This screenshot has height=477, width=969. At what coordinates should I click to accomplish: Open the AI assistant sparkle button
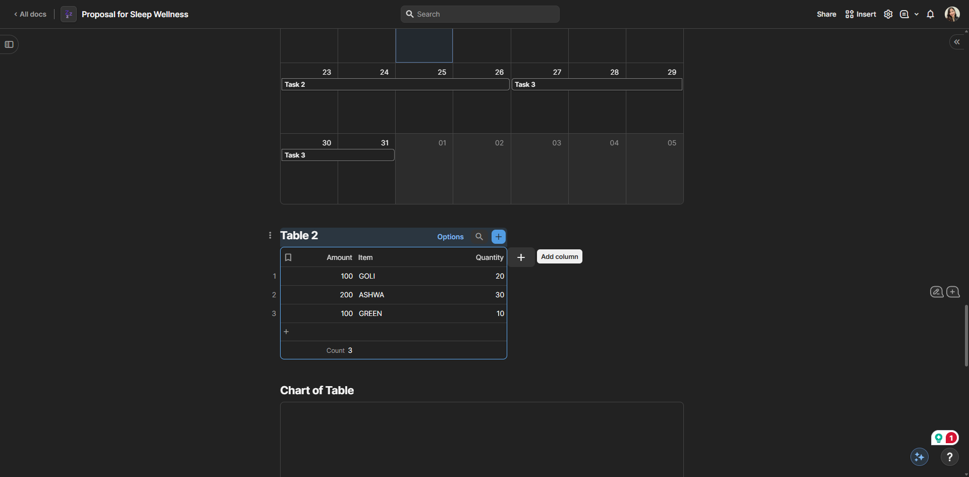[x=920, y=457]
